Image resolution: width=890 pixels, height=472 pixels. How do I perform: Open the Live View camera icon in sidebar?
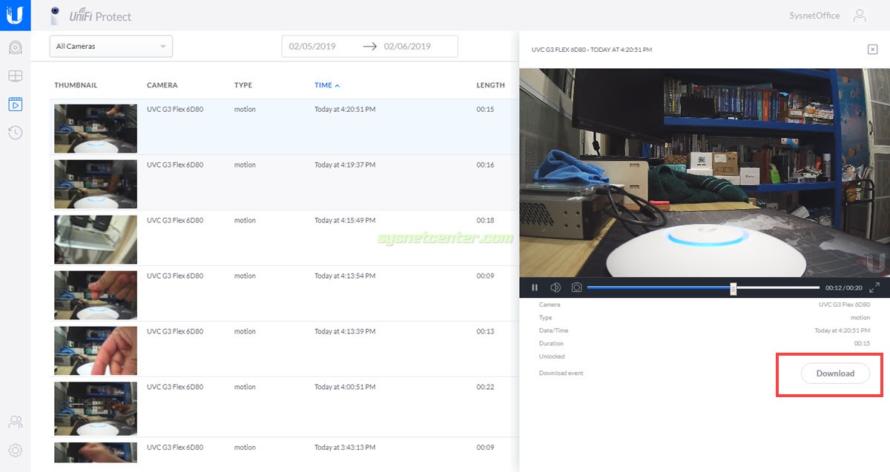coord(16,48)
